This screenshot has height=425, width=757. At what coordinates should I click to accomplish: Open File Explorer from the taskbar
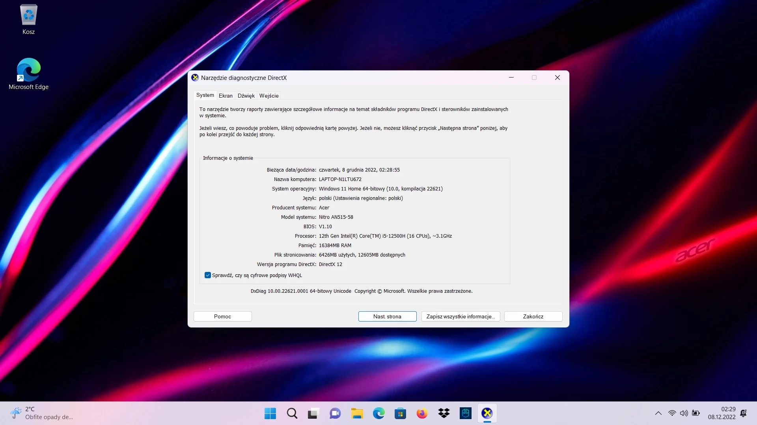(357, 413)
